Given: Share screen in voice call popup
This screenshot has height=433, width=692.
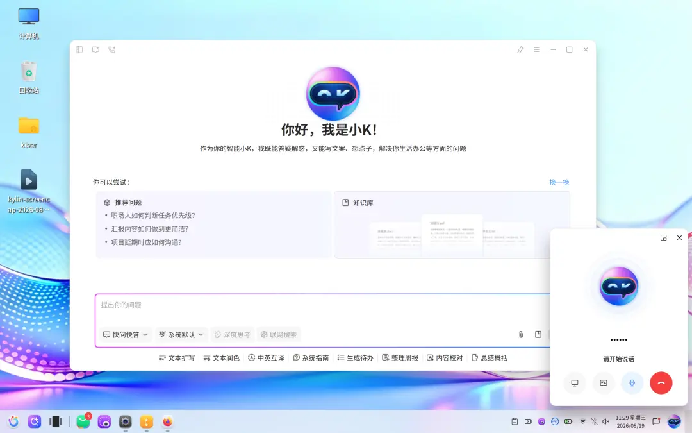Looking at the screenshot, I should pos(575,382).
